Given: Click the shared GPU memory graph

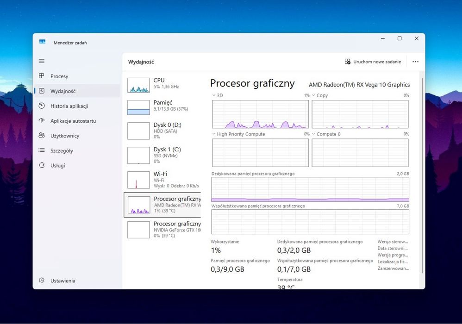Looking at the screenshot, I should point(310,222).
